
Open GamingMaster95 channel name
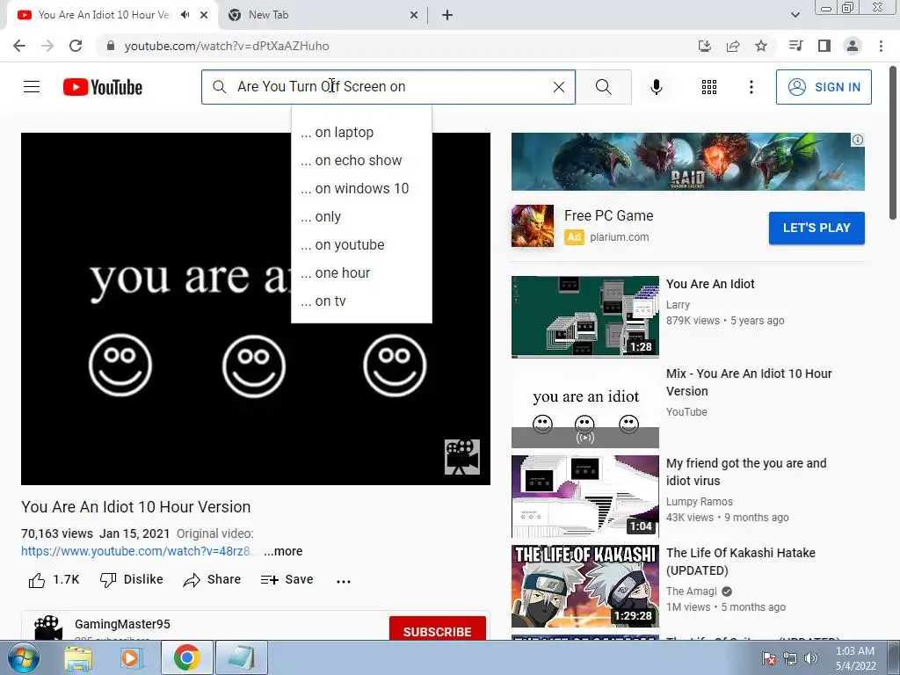click(x=122, y=624)
